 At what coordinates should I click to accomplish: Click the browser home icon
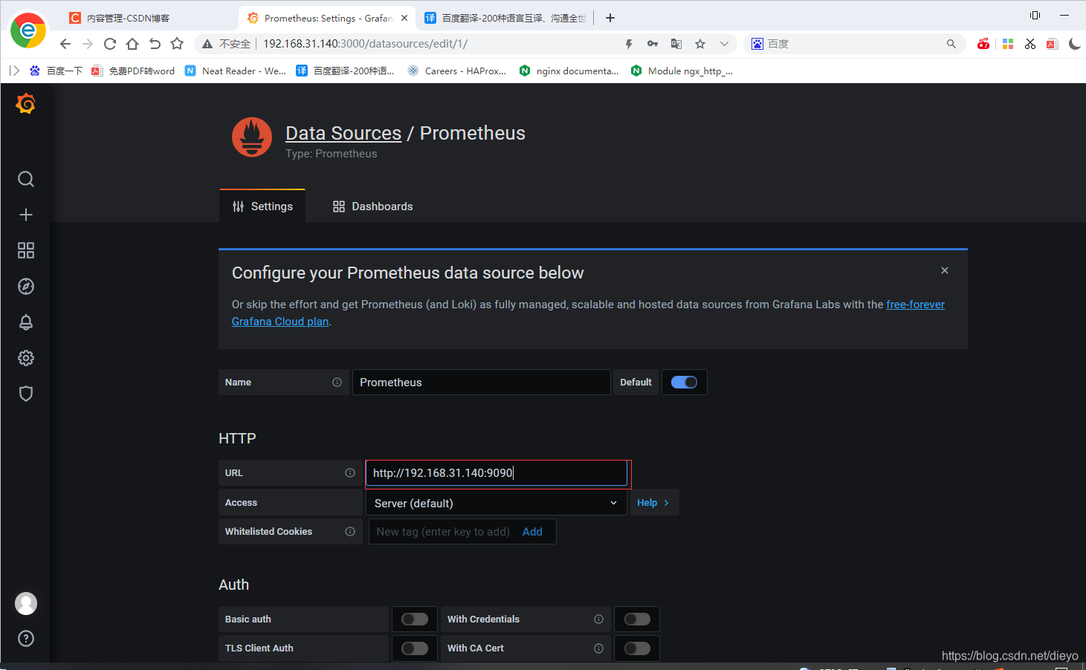132,44
